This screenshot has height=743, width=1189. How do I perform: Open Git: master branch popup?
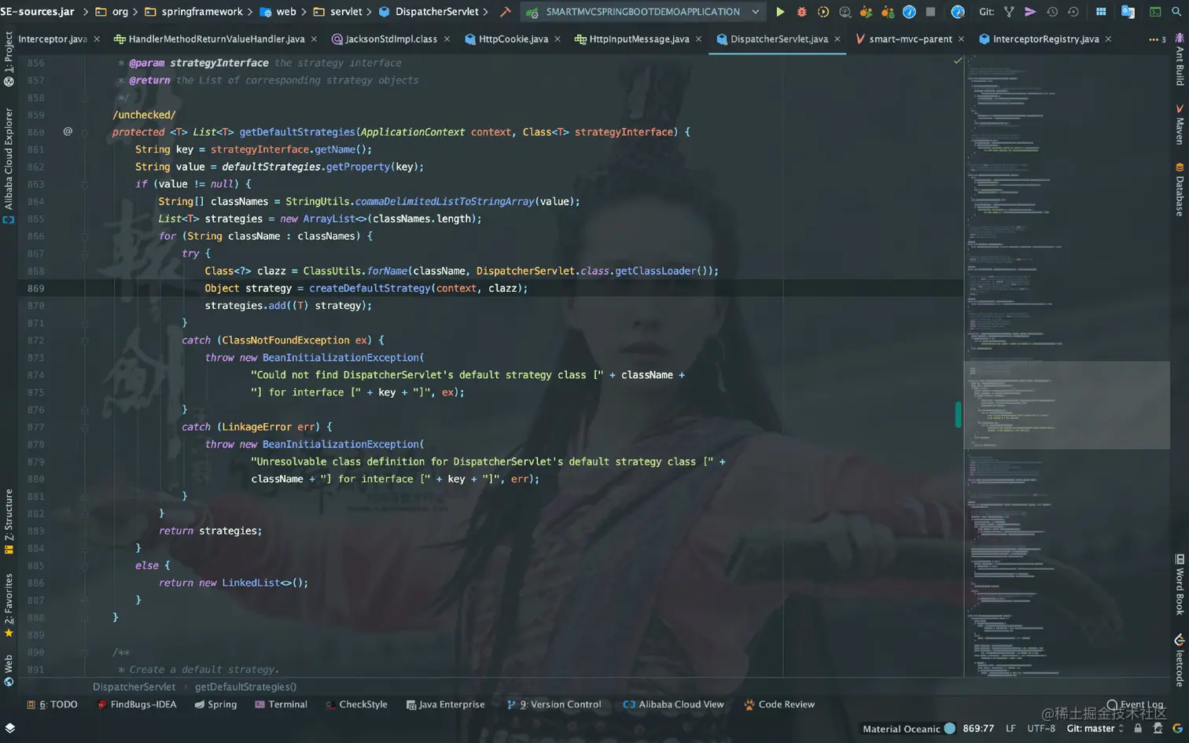[1095, 729]
